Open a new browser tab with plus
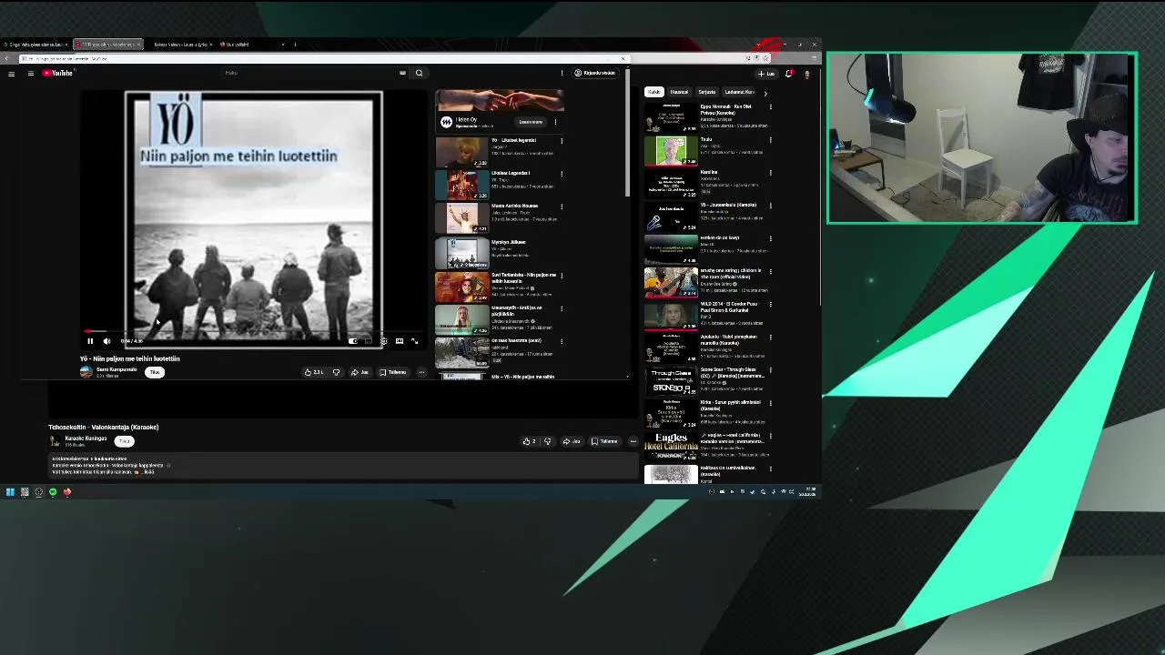The height and width of the screenshot is (655, 1165). (295, 44)
